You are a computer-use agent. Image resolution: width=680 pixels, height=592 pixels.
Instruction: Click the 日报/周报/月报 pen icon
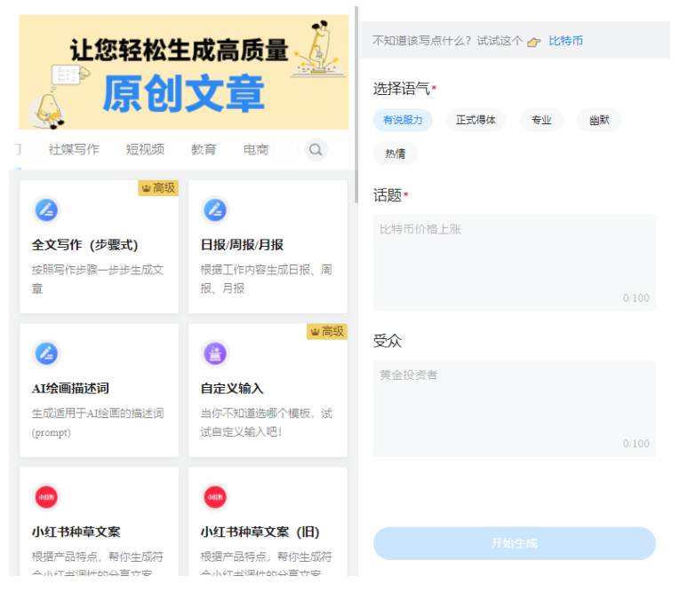[x=215, y=210]
